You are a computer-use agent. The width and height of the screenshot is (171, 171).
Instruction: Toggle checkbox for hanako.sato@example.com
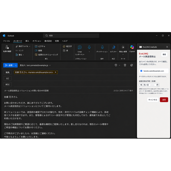[x=141, y=71]
